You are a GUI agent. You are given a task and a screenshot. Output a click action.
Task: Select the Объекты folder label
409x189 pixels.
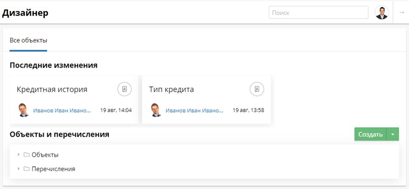click(45, 155)
